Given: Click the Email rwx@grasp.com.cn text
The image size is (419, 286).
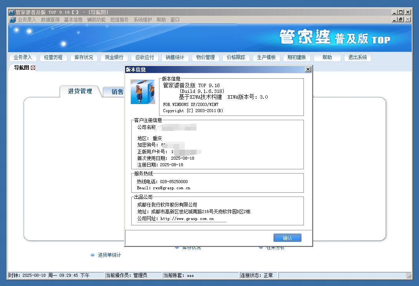Looking at the screenshot, I should [x=164, y=188].
